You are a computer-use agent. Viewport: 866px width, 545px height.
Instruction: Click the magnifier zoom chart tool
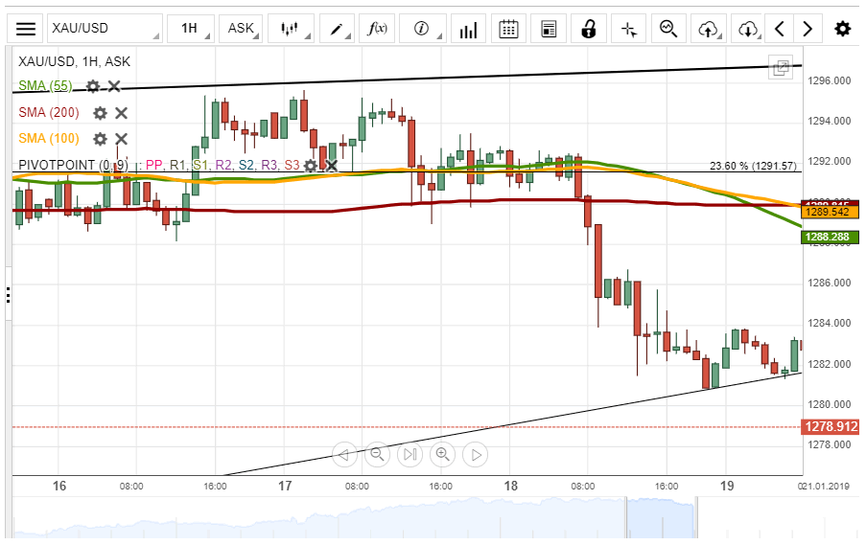[x=668, y=29]
